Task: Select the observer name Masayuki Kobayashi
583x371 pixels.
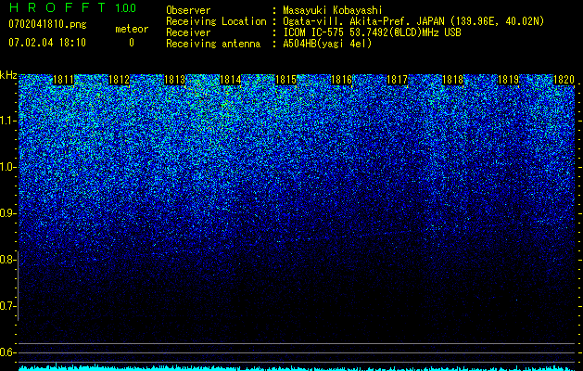Action: [x=333, y=10]
